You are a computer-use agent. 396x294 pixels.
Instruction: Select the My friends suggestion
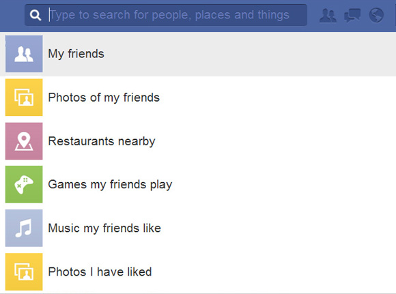(x=76, y=54)
